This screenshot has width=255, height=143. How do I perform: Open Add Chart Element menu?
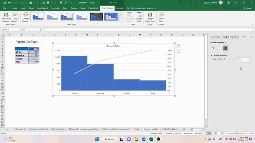pos(6,17)
